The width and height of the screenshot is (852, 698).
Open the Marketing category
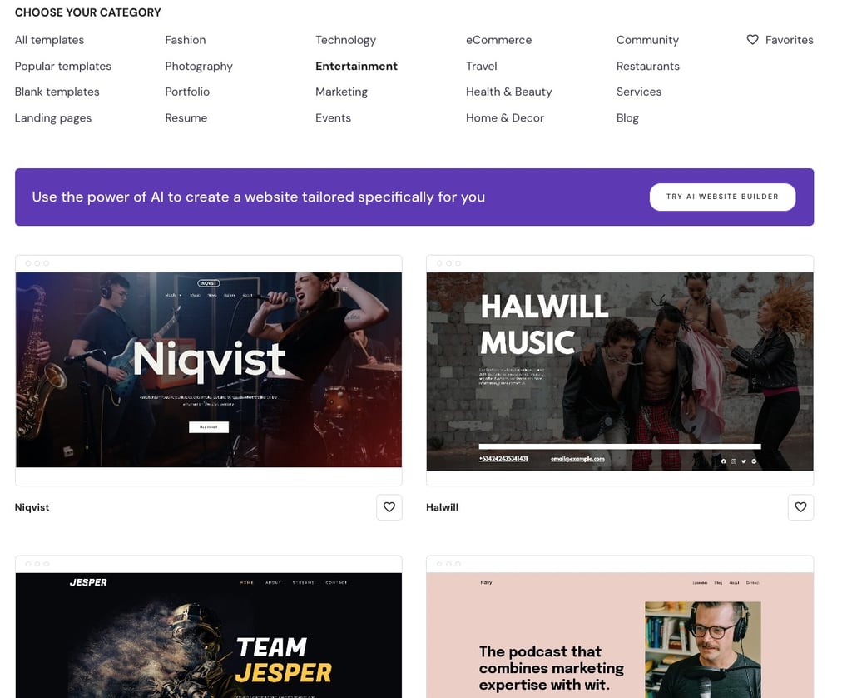coord(342,92)
